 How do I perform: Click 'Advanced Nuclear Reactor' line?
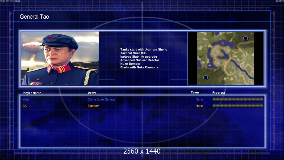pyautogui.click(x=140, y=60)
